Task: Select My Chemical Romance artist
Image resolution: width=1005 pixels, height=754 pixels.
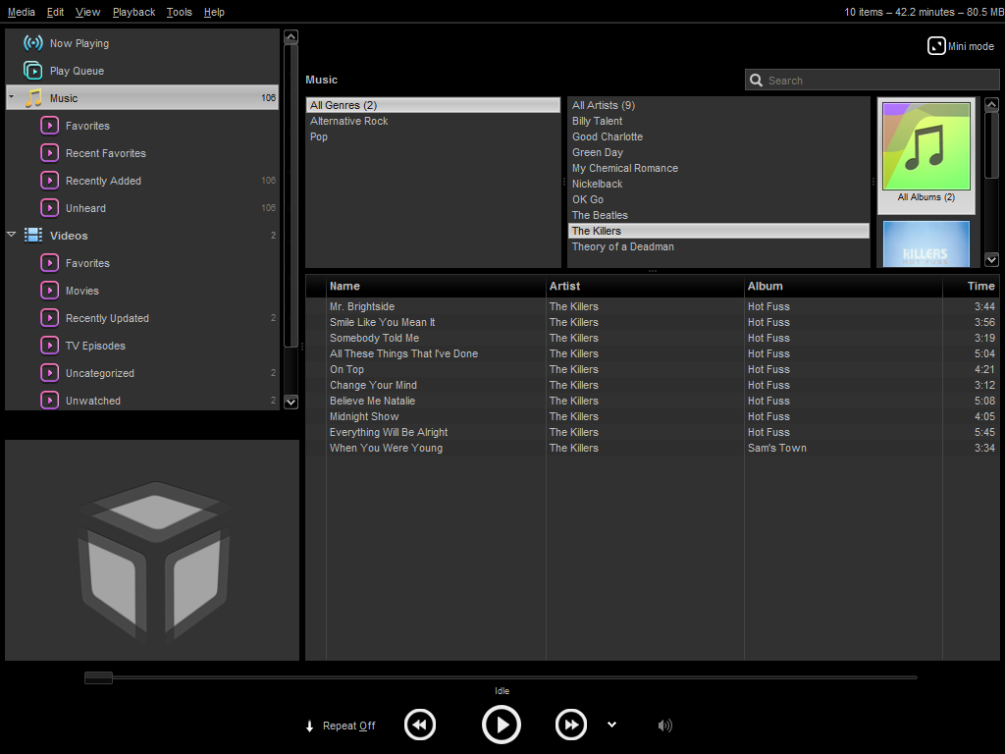Action: 718,168
